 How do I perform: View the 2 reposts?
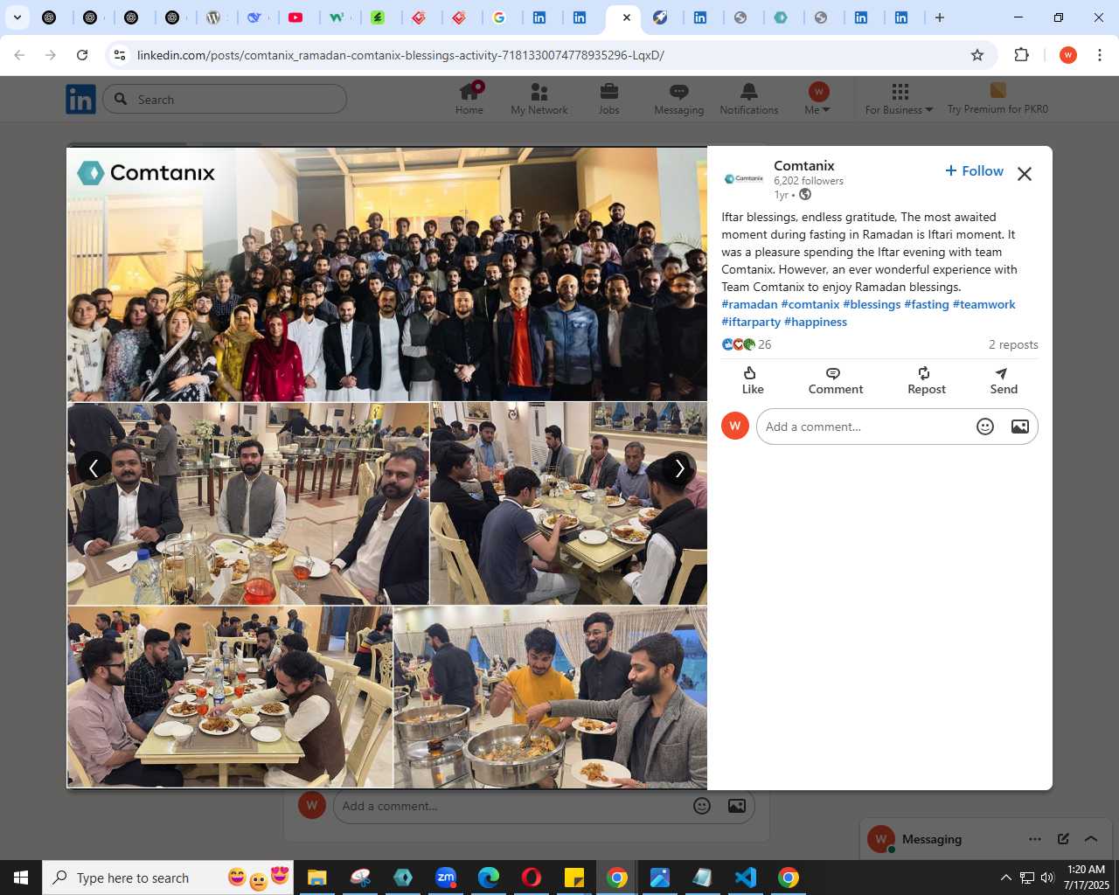click(x=1013, y=344)
